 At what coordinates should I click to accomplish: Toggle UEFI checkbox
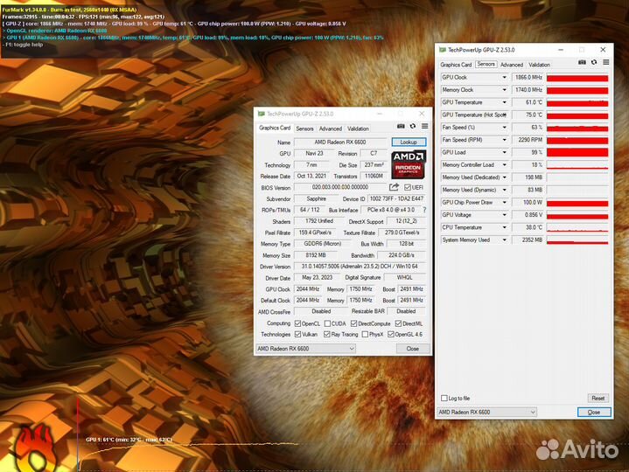click(x=408, y=187)
